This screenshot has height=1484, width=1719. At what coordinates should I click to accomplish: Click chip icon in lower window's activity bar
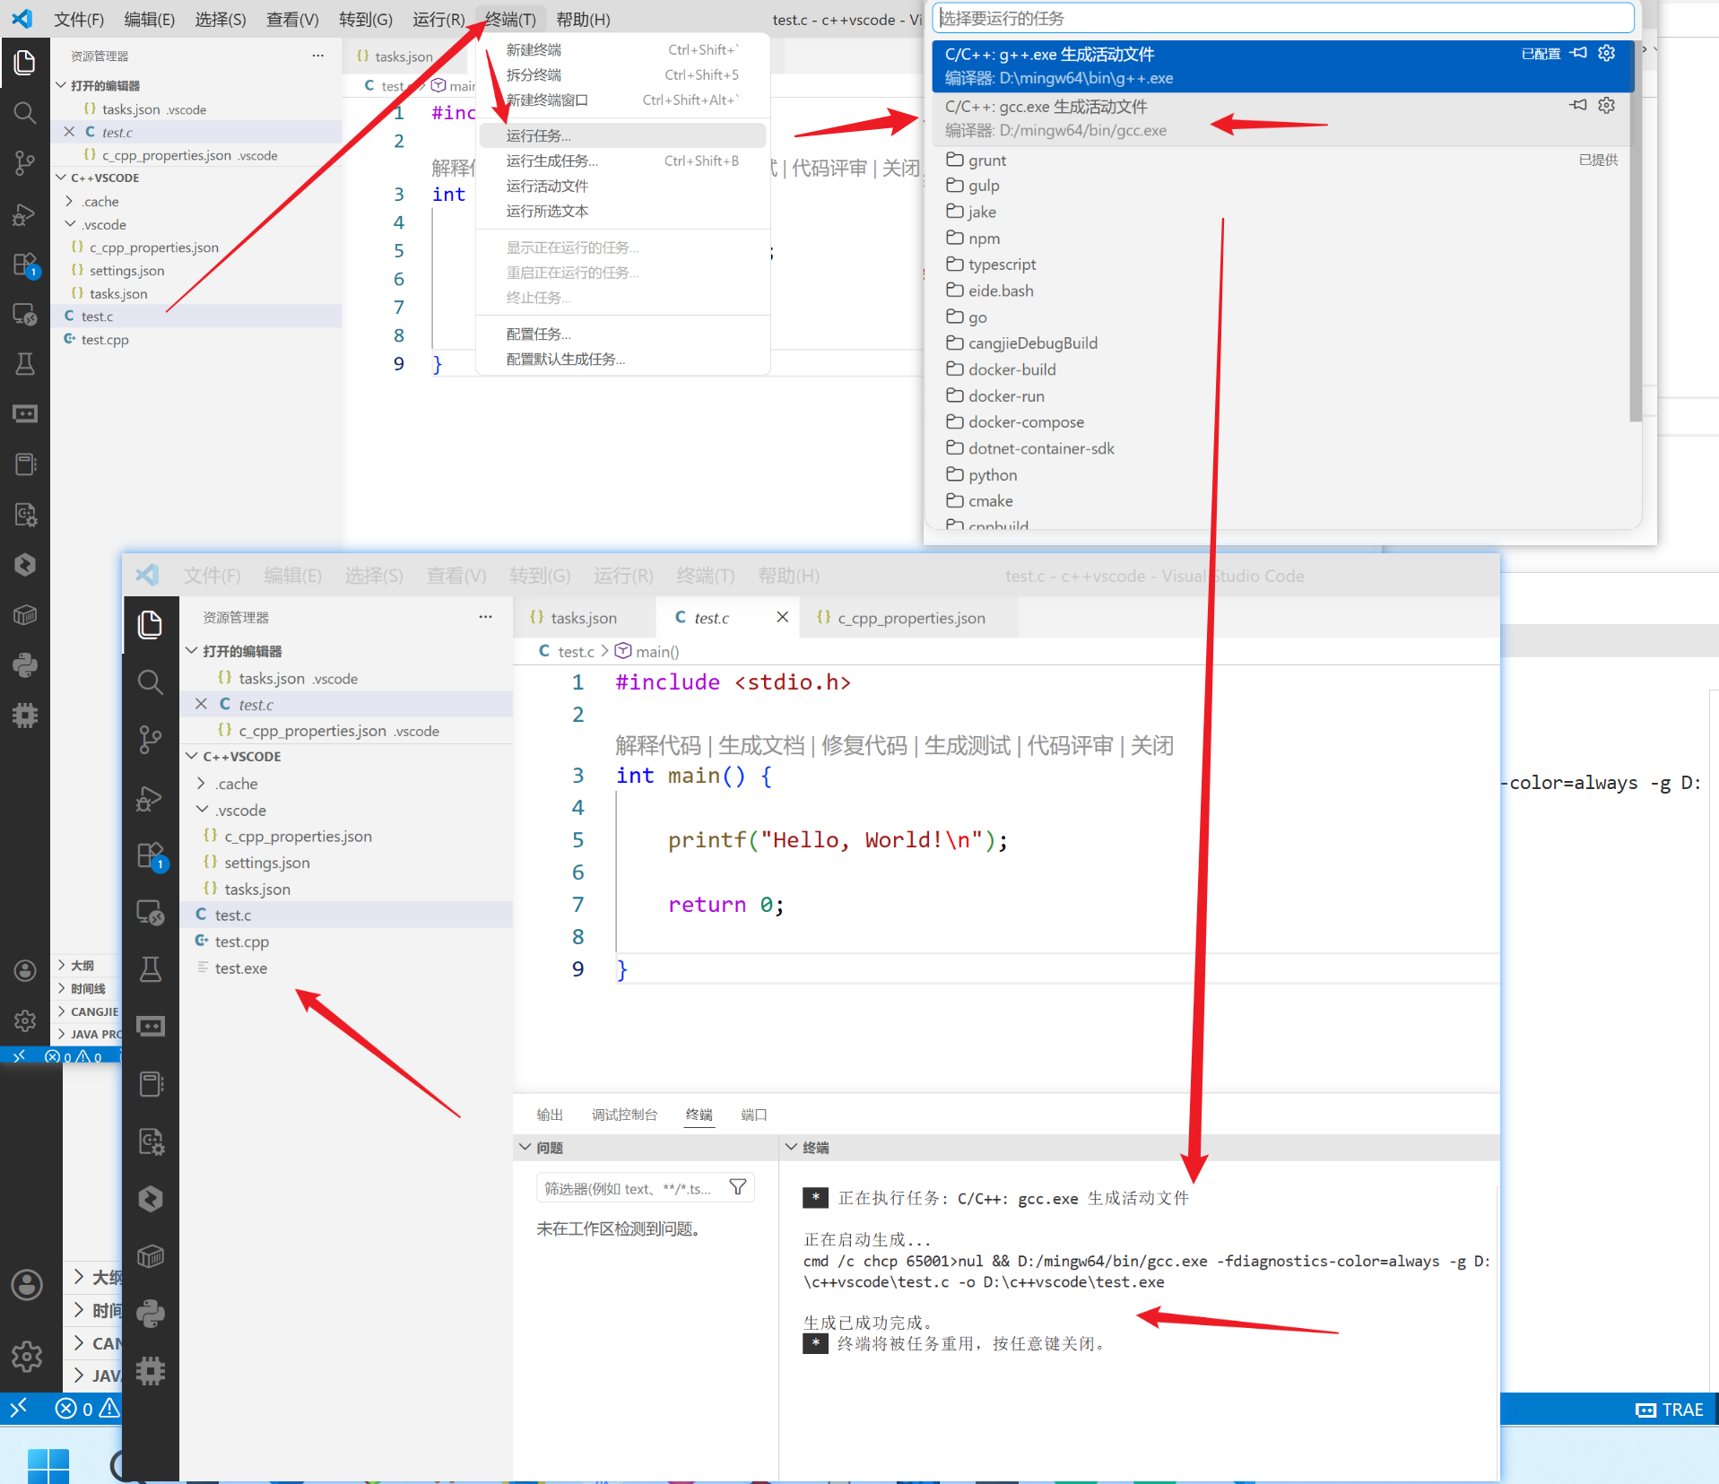pyautogui.click(x=151, y=1371)
